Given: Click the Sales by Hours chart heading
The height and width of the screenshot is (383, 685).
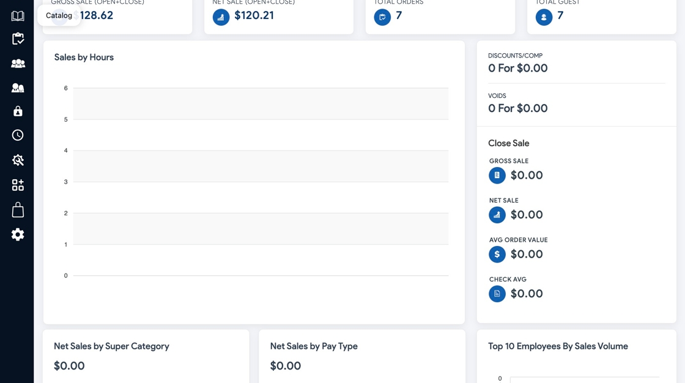Looking at the screenshot, I should [x=84, y=58].
